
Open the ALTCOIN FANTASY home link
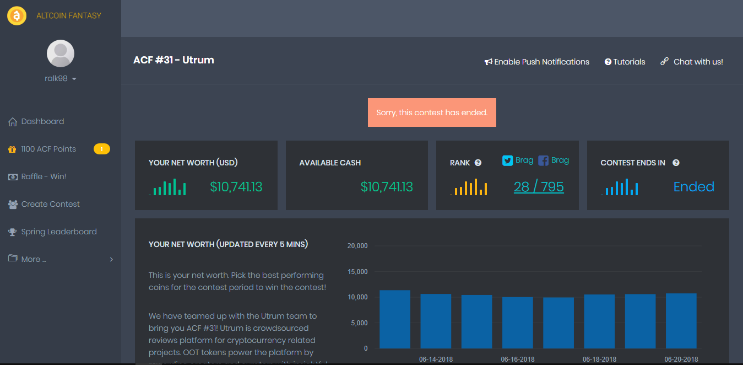69,16
